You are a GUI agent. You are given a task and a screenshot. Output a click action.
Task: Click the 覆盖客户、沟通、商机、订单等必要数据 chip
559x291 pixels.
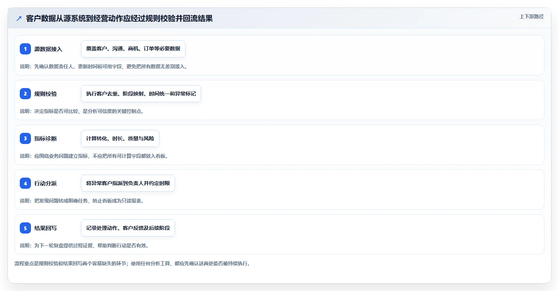[133, 49]
